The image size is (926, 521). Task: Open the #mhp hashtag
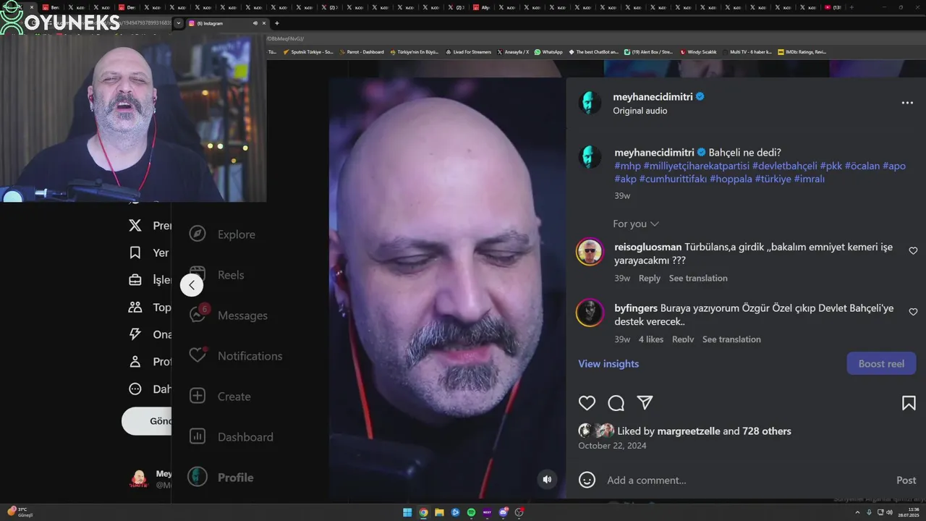tap(627, 166)
